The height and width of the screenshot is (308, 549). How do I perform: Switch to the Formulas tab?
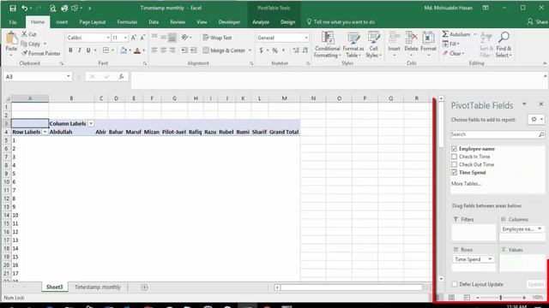(x=127, y=22)
